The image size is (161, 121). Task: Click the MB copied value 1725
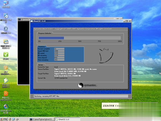pyautogui.click(x=59, y=53)
